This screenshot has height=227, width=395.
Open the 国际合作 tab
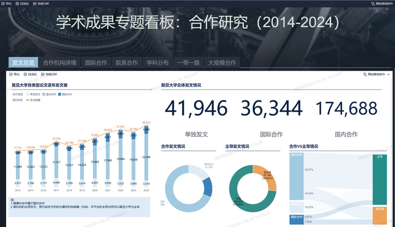click(96, 63)
